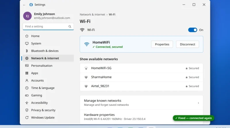The image size is (230, 128).
Task: Click the search magnifier icon
Action: (70, 26)
